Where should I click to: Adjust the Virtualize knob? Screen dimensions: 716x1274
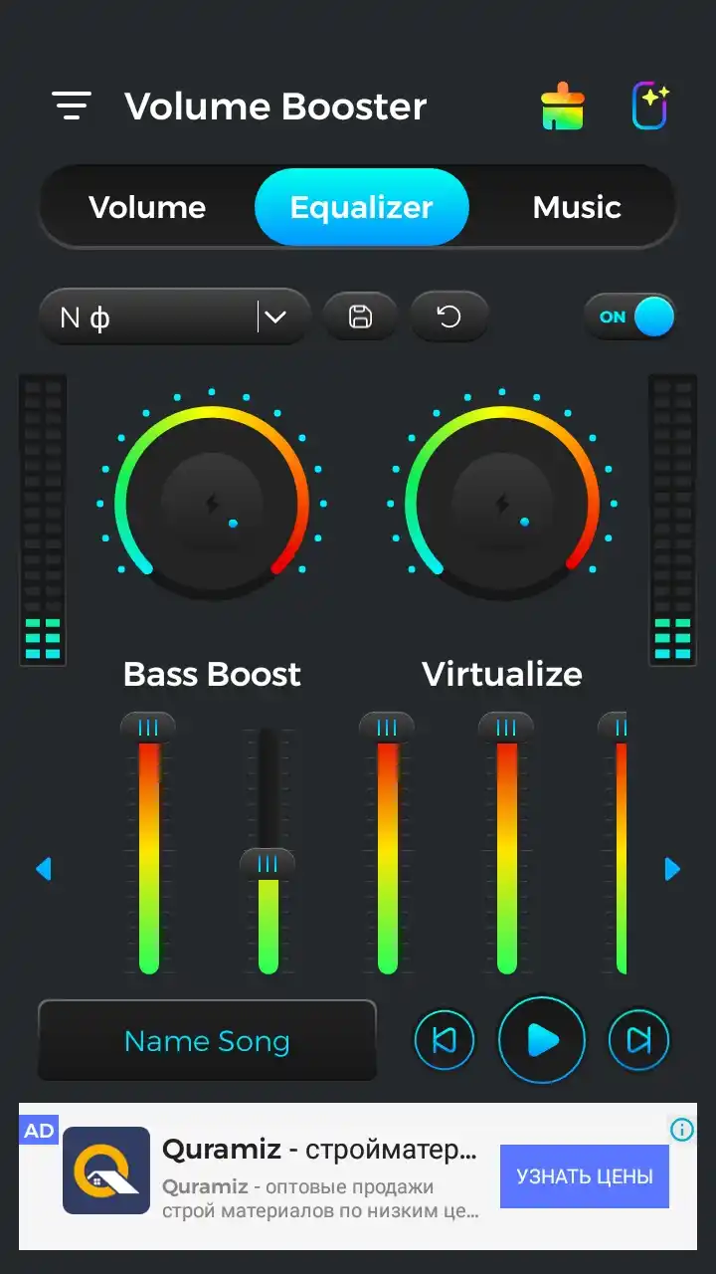[502, 503]
